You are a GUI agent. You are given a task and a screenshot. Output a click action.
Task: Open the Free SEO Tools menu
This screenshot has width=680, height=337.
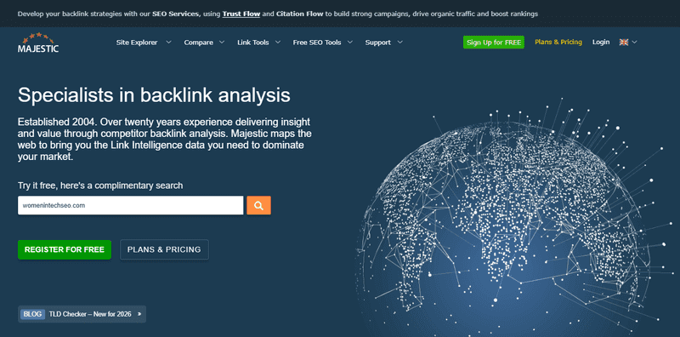[x=317, y=43]
